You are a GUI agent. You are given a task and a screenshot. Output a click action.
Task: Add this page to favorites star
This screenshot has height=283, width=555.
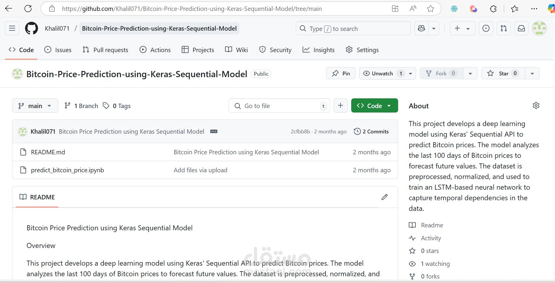[431, 9]
